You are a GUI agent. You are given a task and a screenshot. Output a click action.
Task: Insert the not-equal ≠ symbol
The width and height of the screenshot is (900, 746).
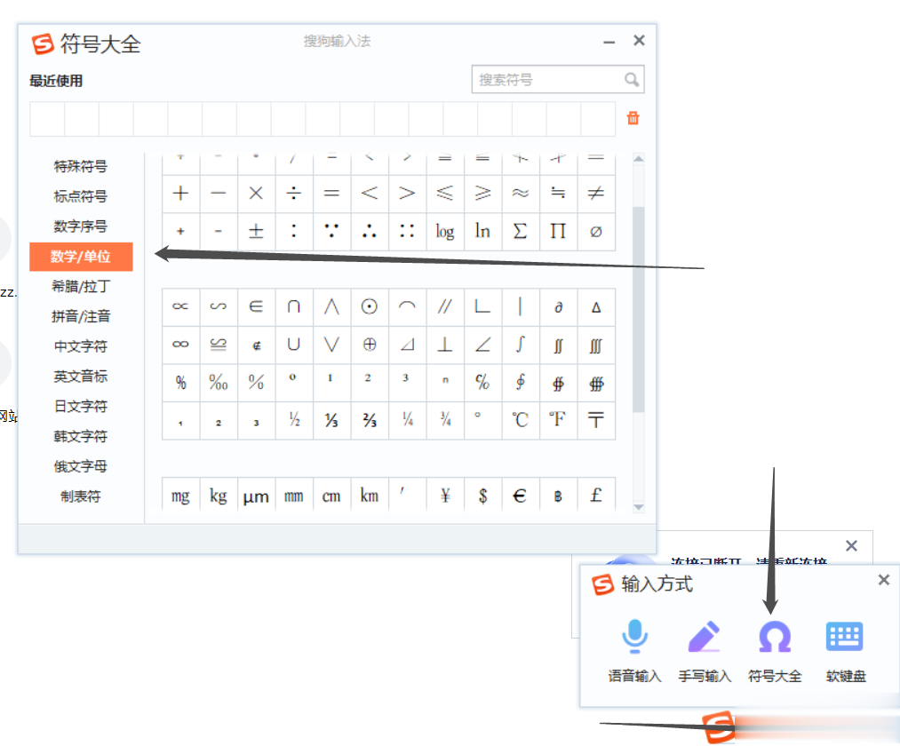coord(596,194)
